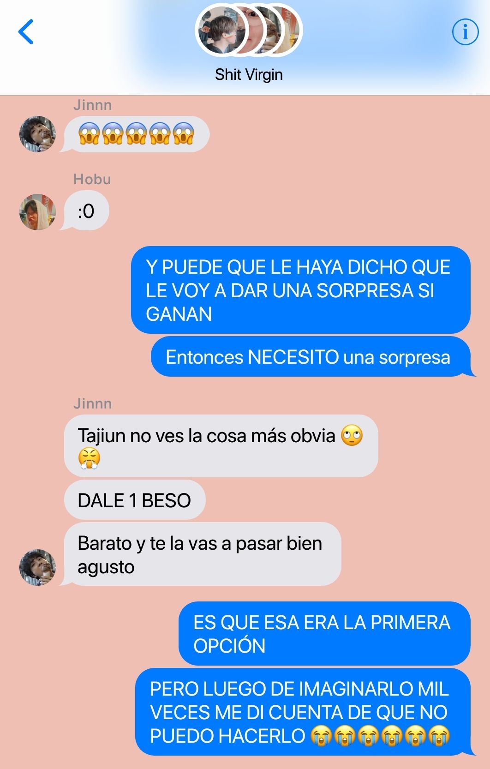Tap the Shit Virgin group name

[249, 74]
